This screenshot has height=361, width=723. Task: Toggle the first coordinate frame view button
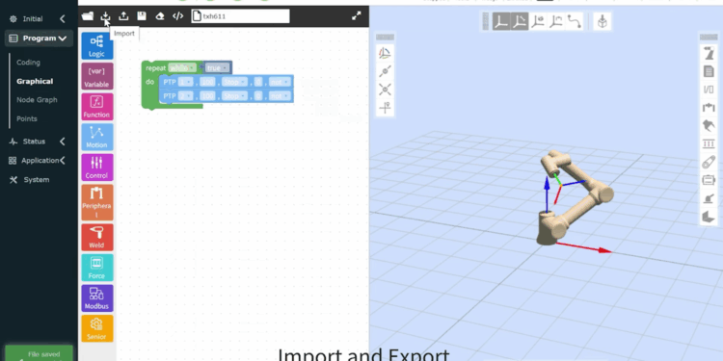pyautogui.click(x=501, y=21)
